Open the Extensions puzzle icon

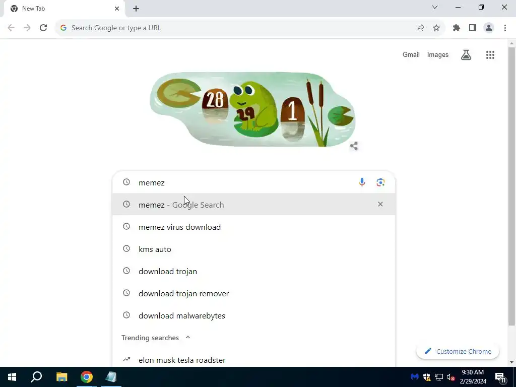457,28
